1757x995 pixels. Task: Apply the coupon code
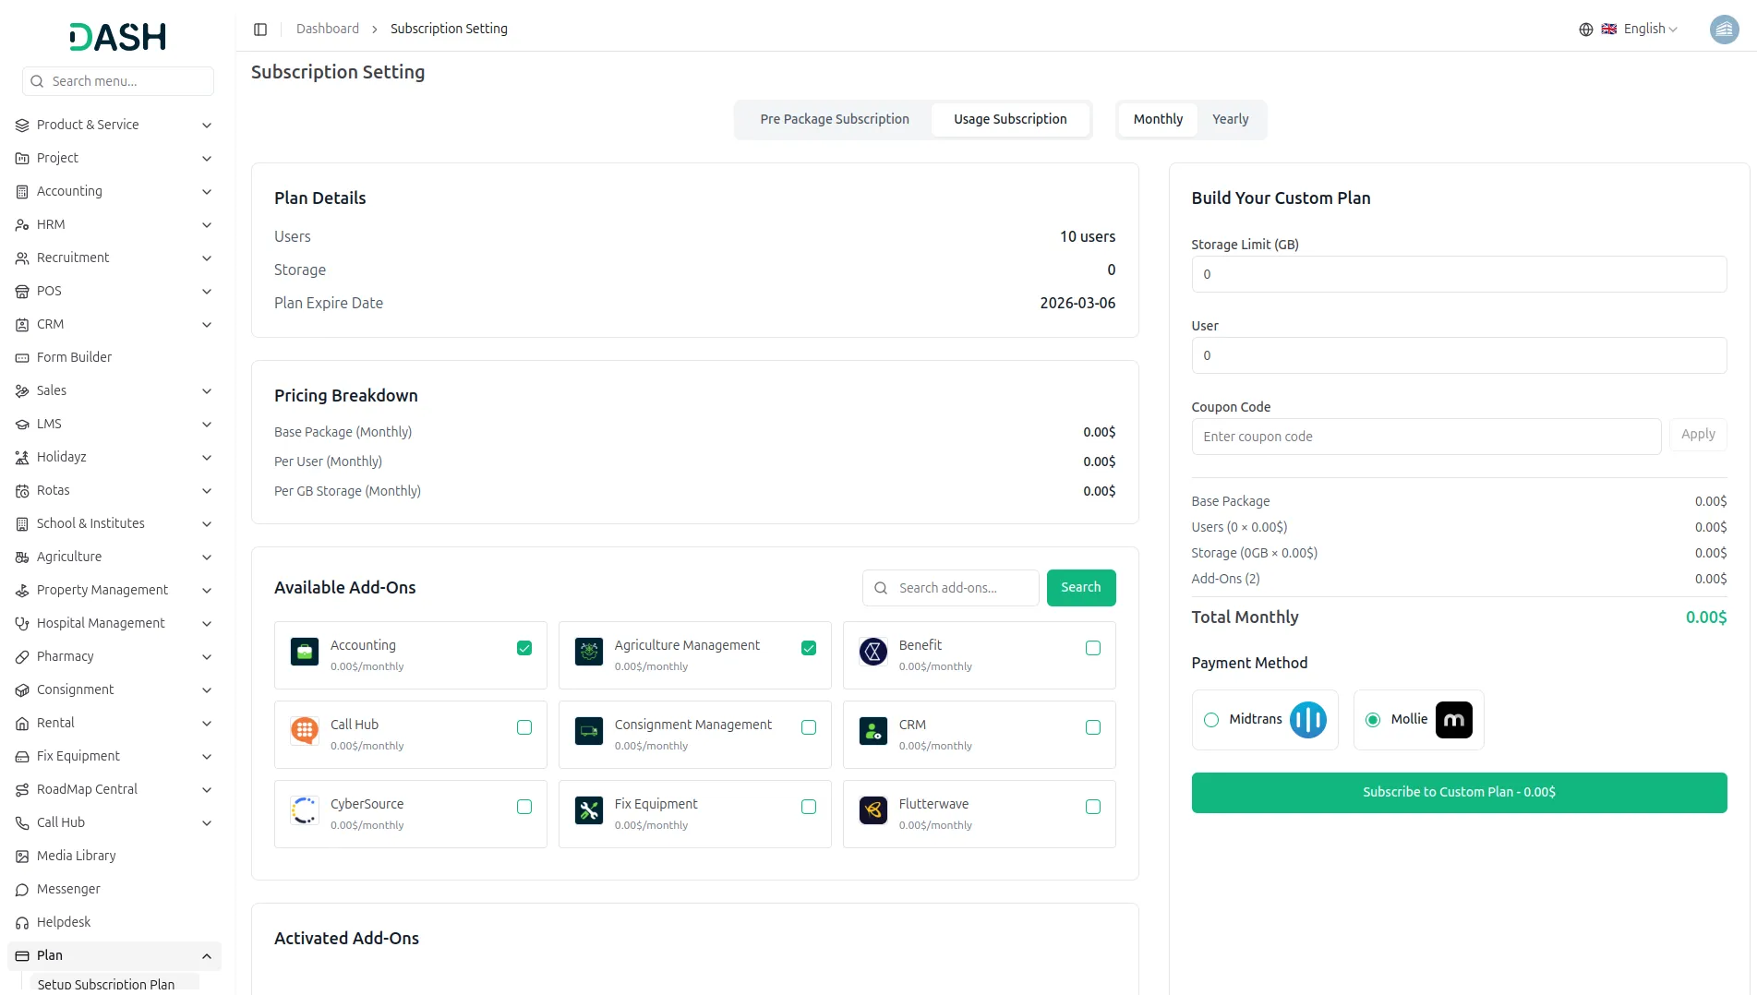tap(1698, 435)
